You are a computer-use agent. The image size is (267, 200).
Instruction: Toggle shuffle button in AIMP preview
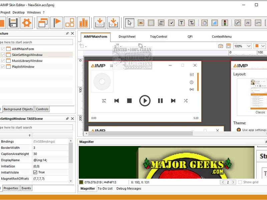click(x=186, y=101)
